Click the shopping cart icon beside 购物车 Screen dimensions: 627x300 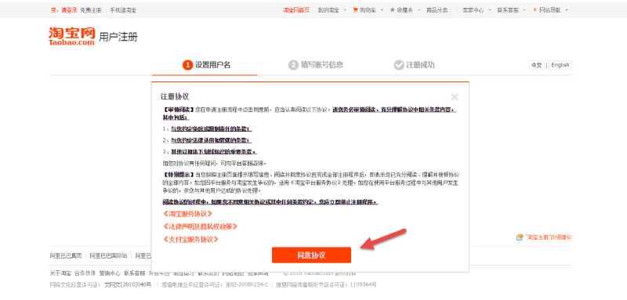[x=355, y=10]
